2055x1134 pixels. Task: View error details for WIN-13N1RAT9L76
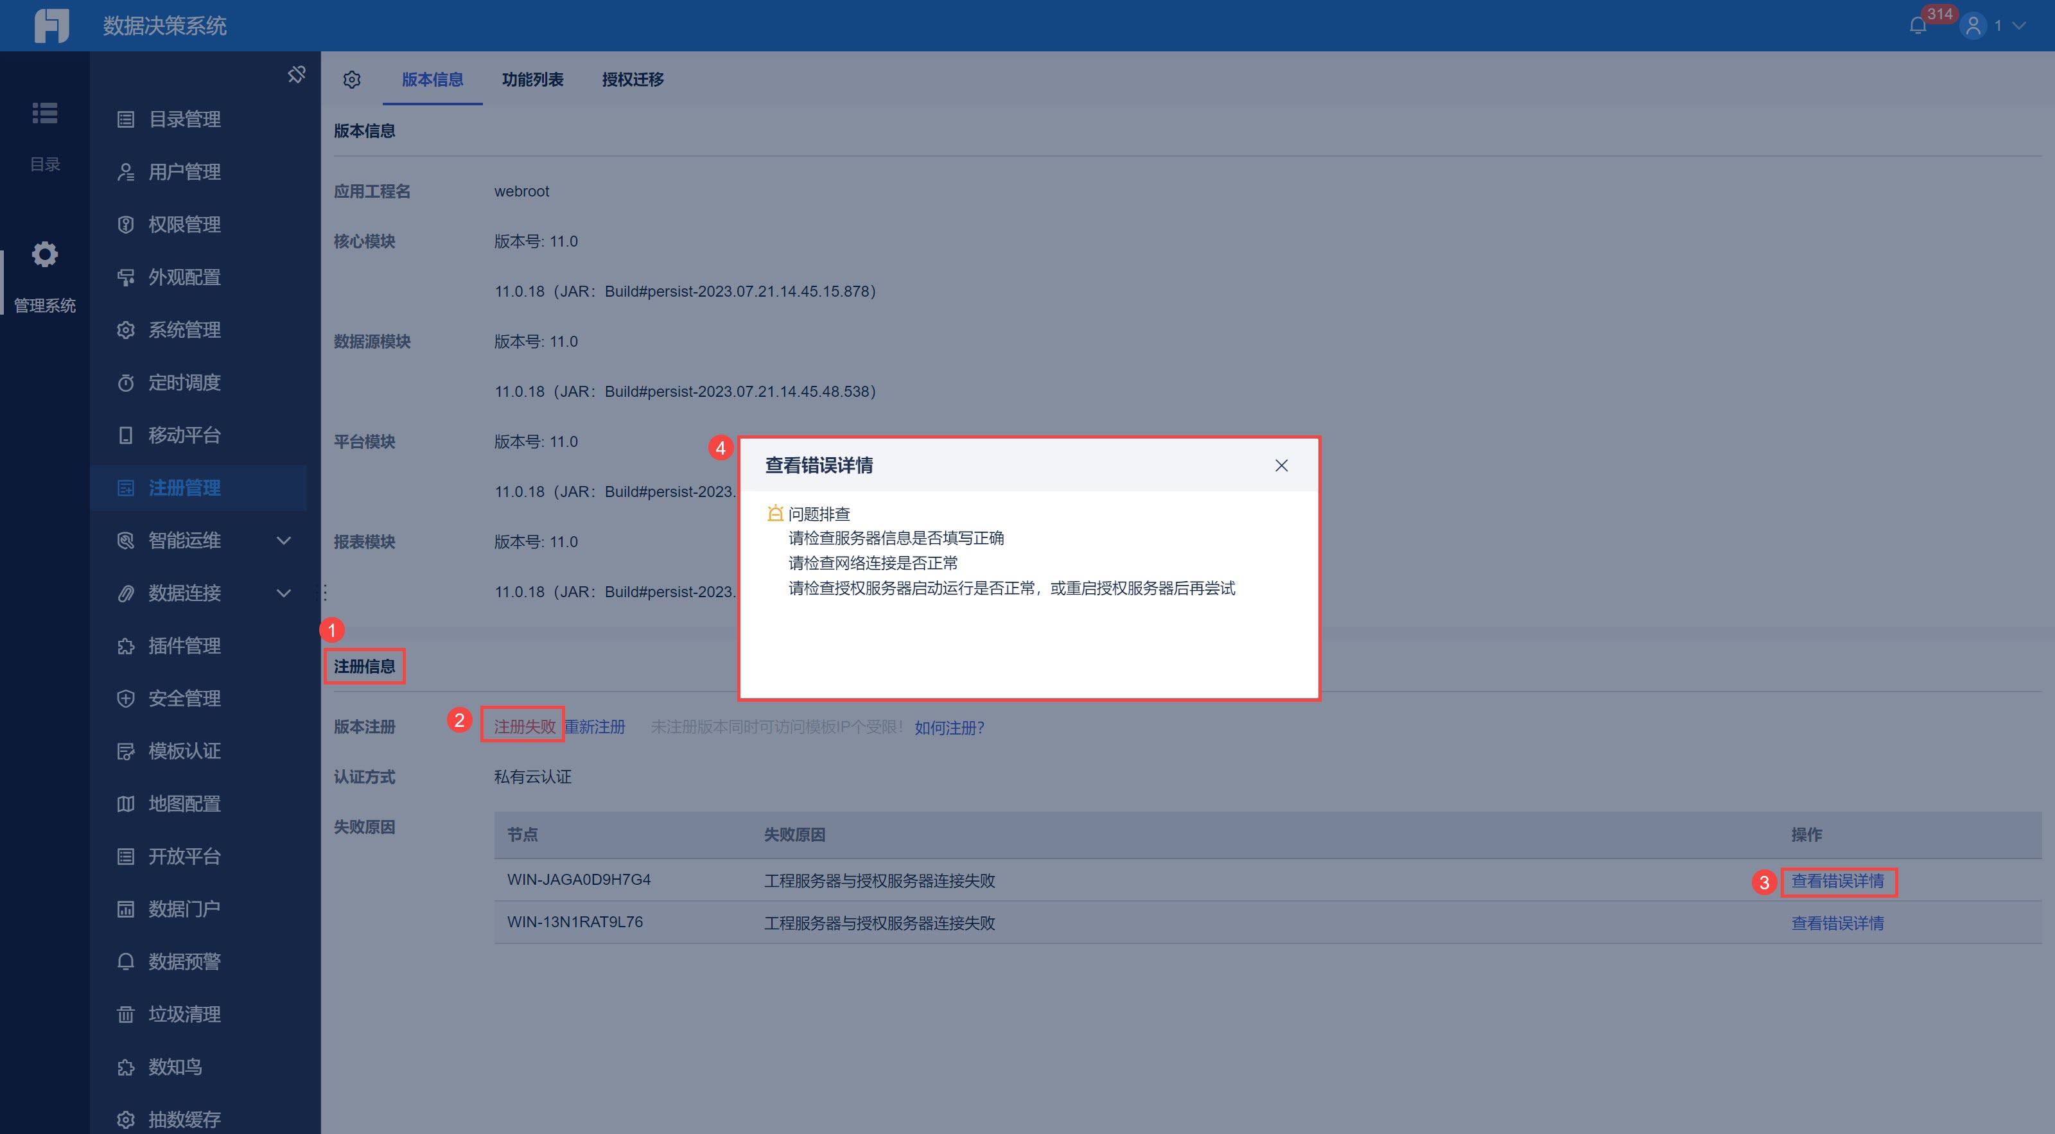coord(1837,923)
